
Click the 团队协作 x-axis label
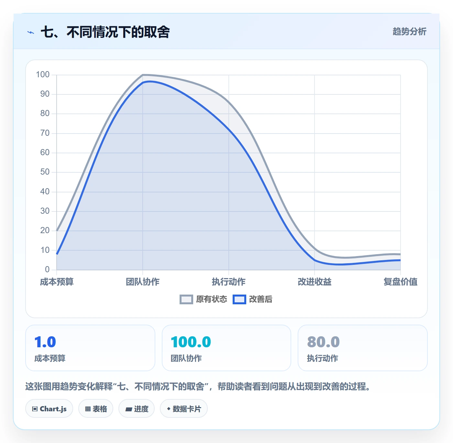click(x=143, y=282)
